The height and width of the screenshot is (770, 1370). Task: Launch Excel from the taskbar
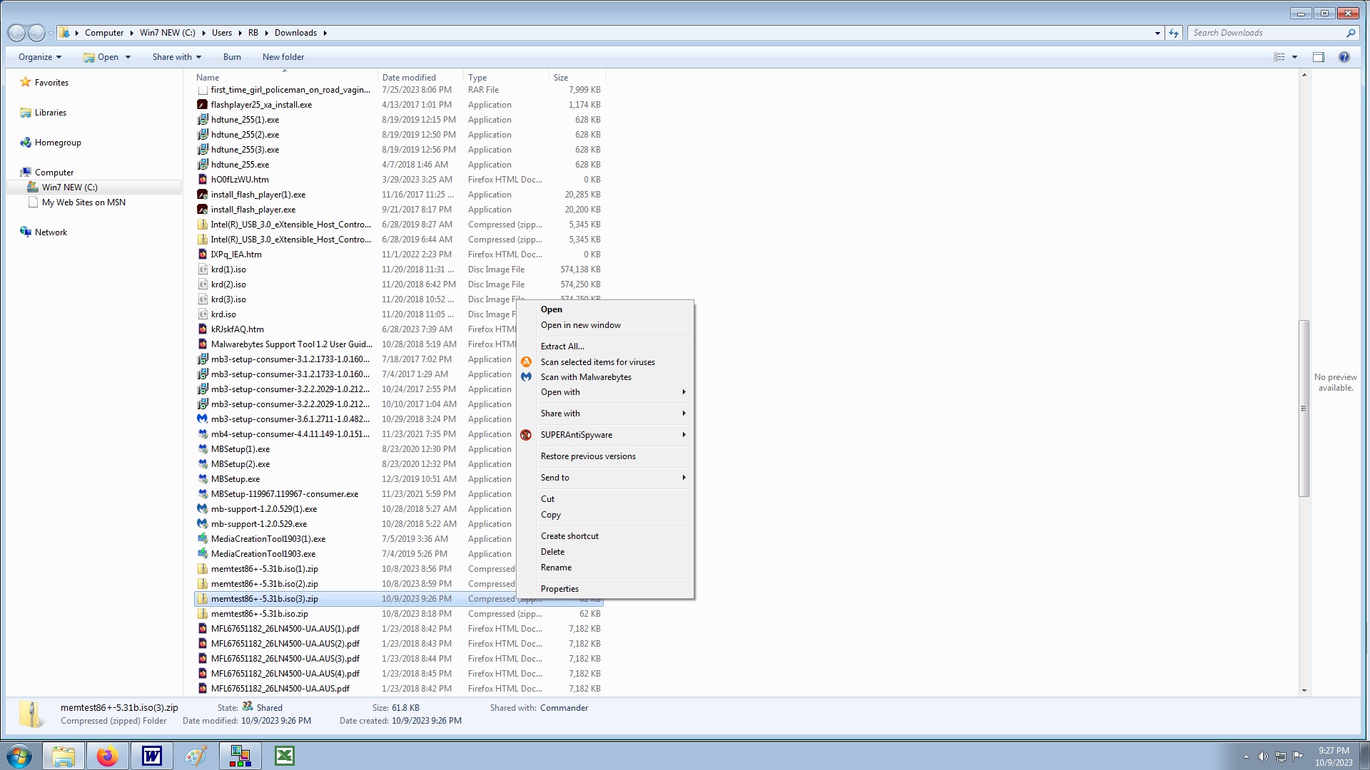[x=285, y=756]
